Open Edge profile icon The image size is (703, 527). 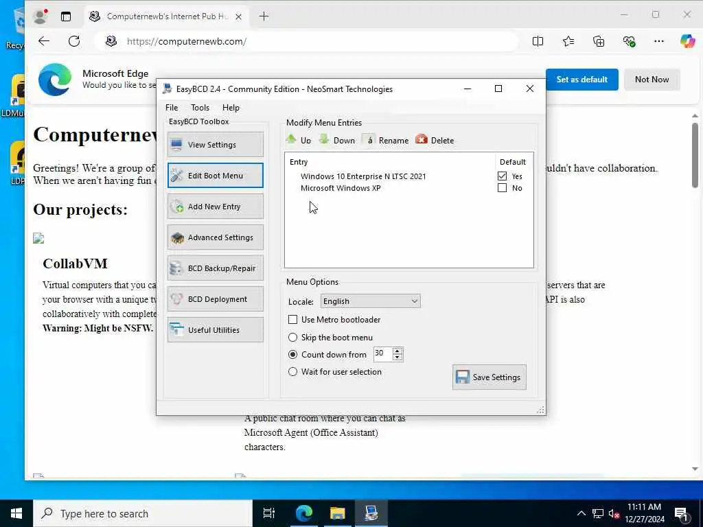[40, 16]
